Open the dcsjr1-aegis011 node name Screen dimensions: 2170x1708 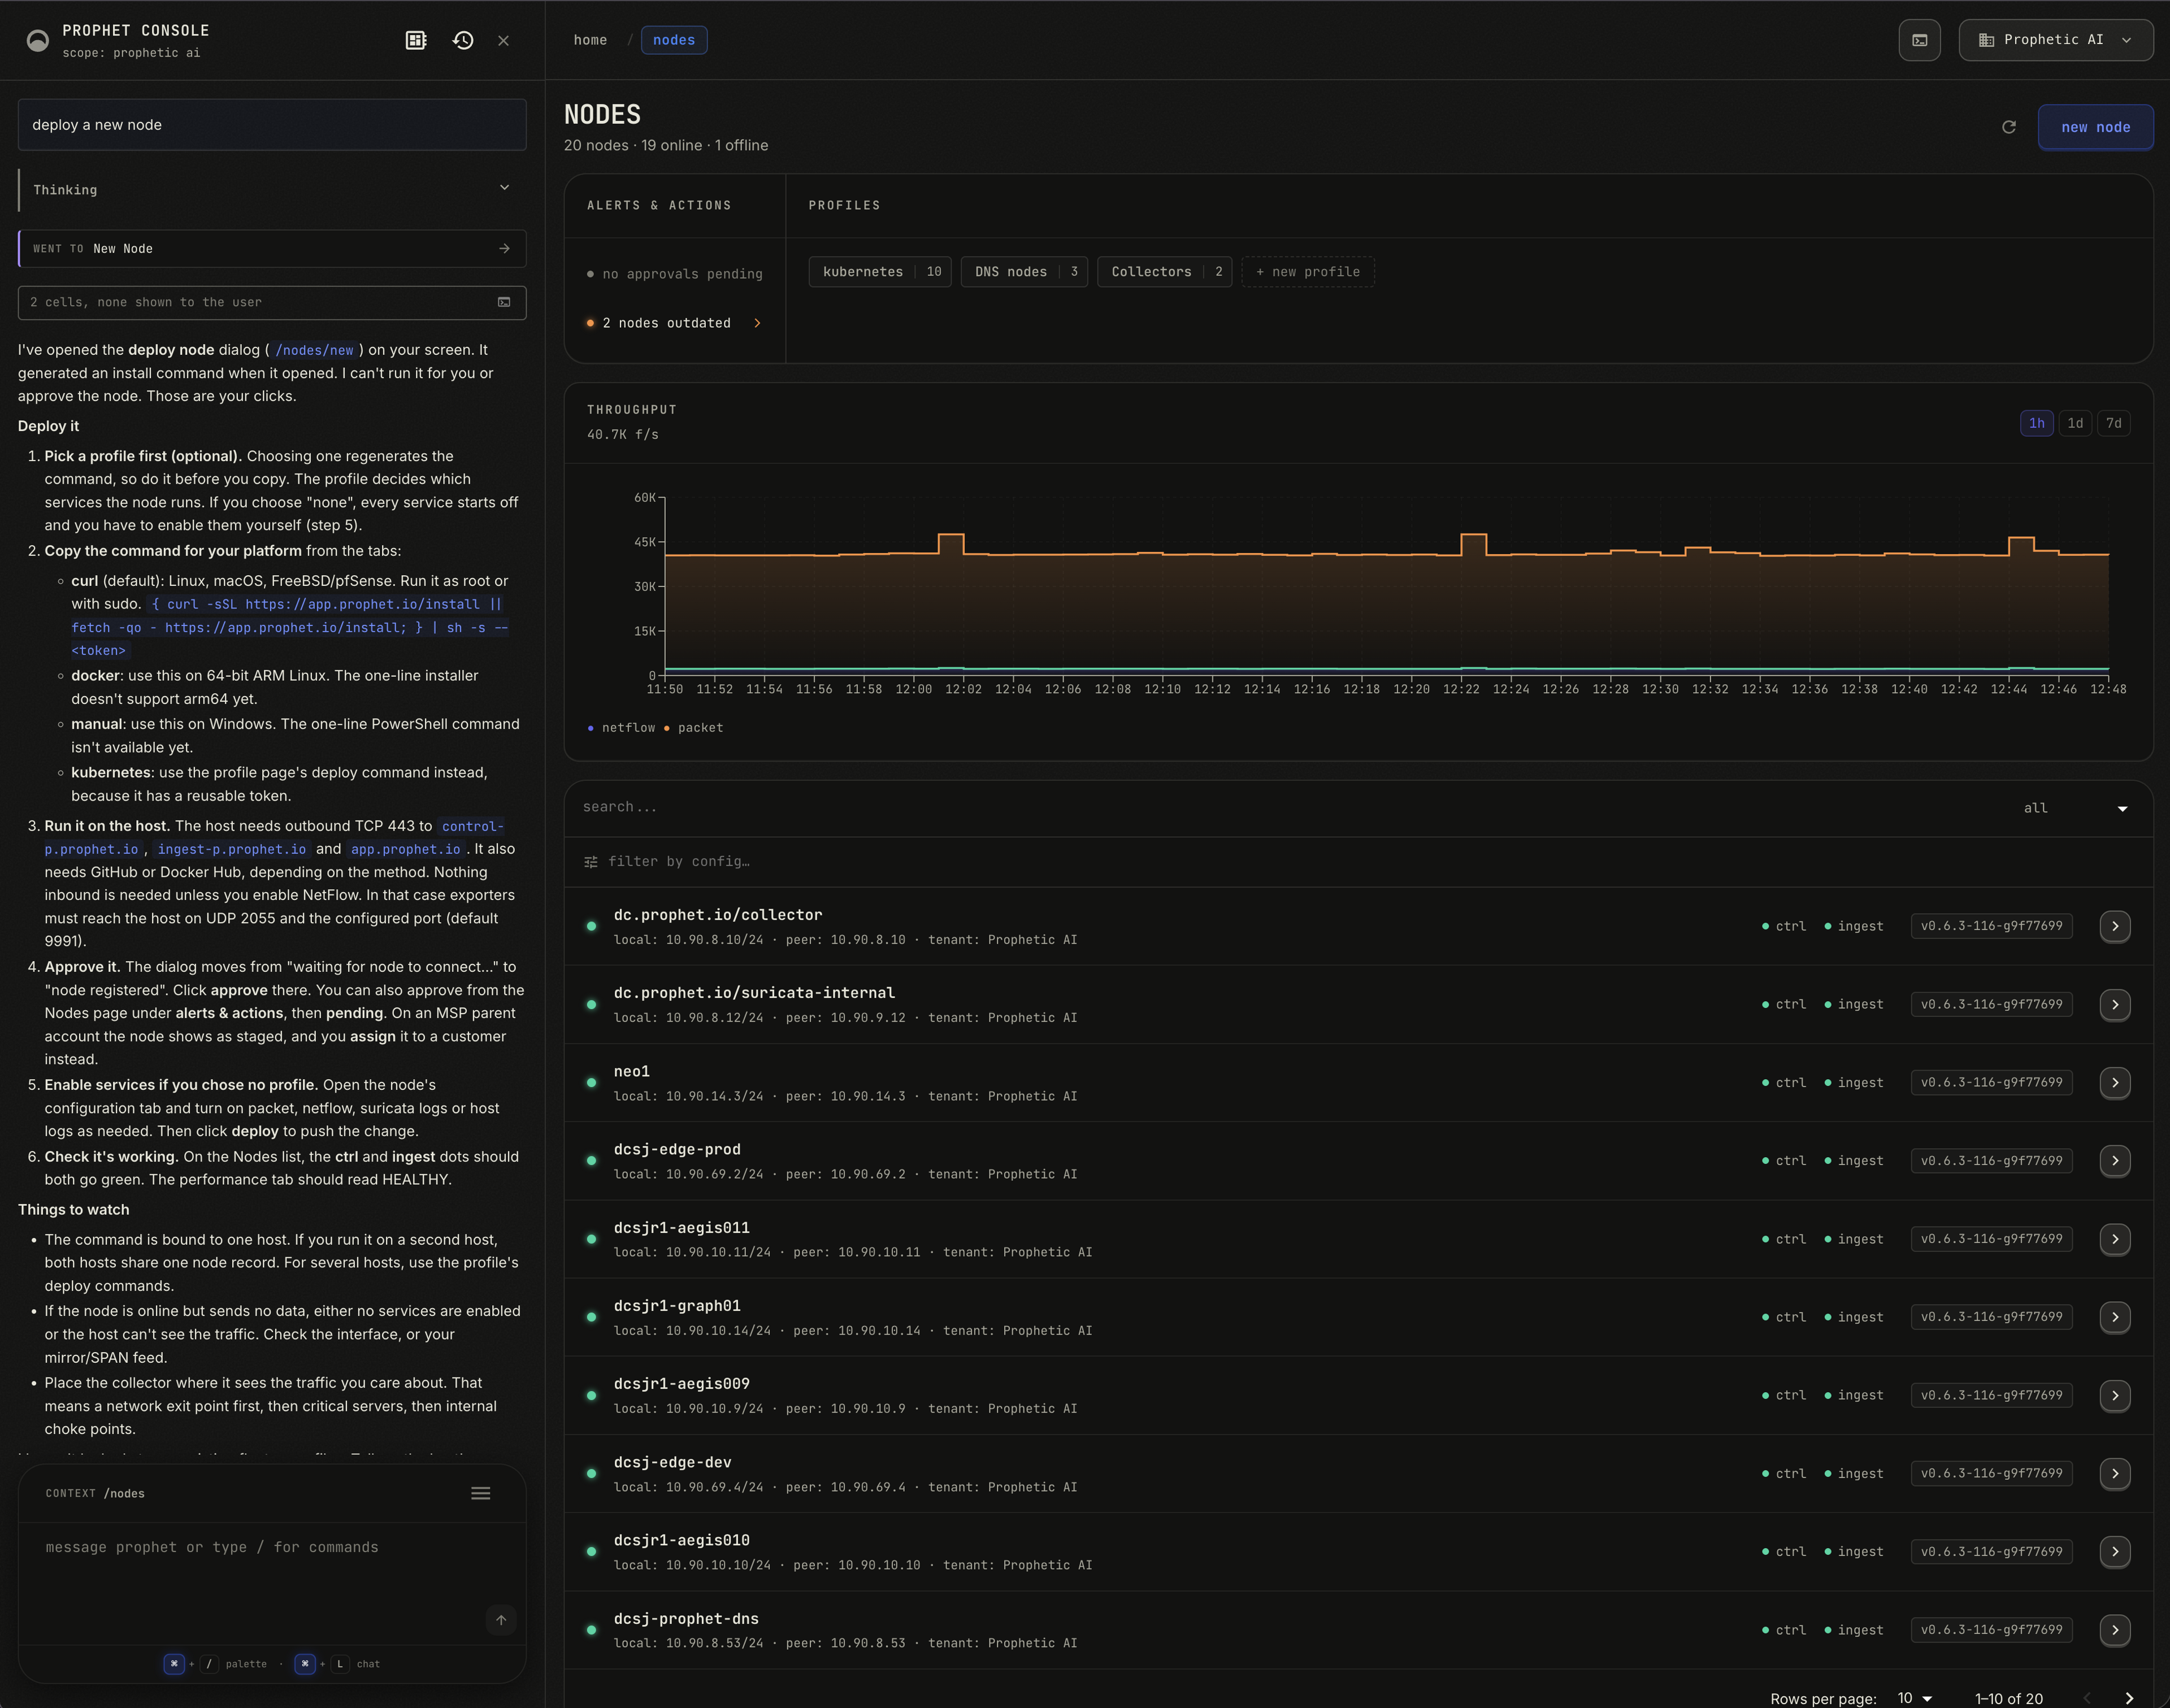(681, 1228)
